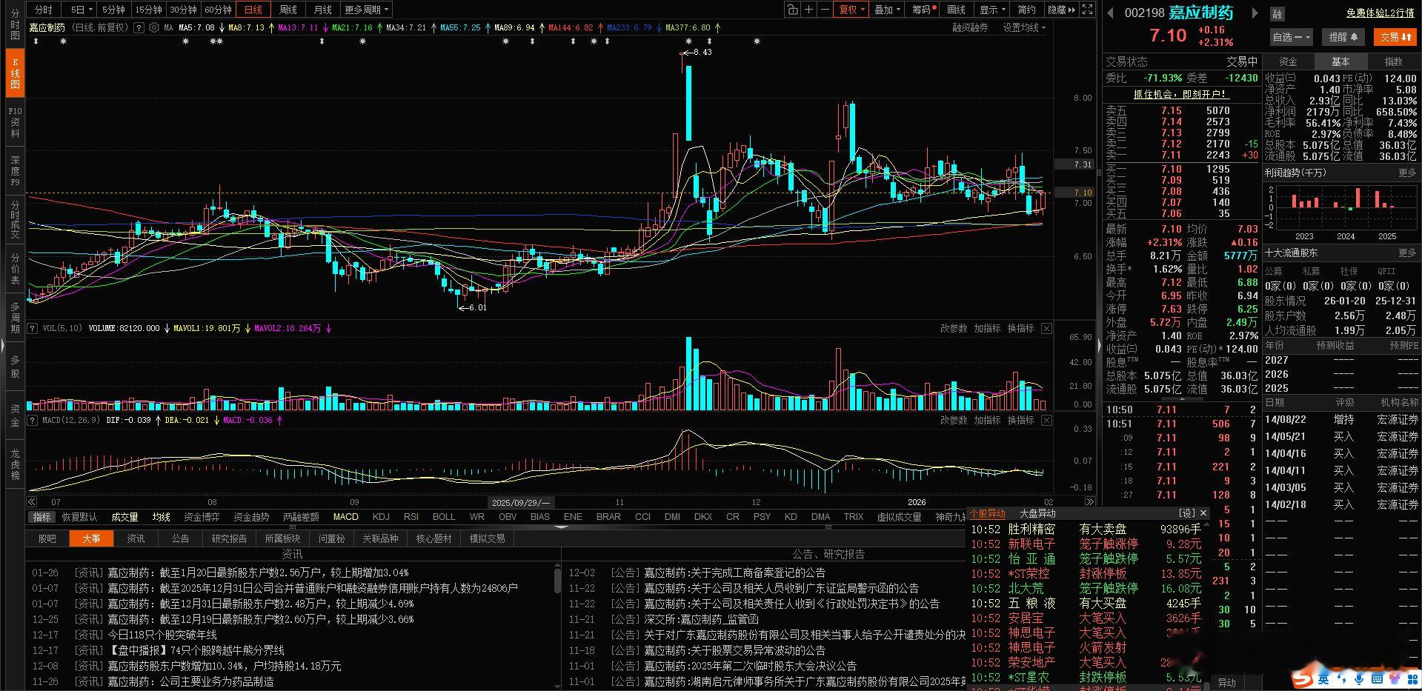Switch to 大盘异动 tab

click(1037, 513)
